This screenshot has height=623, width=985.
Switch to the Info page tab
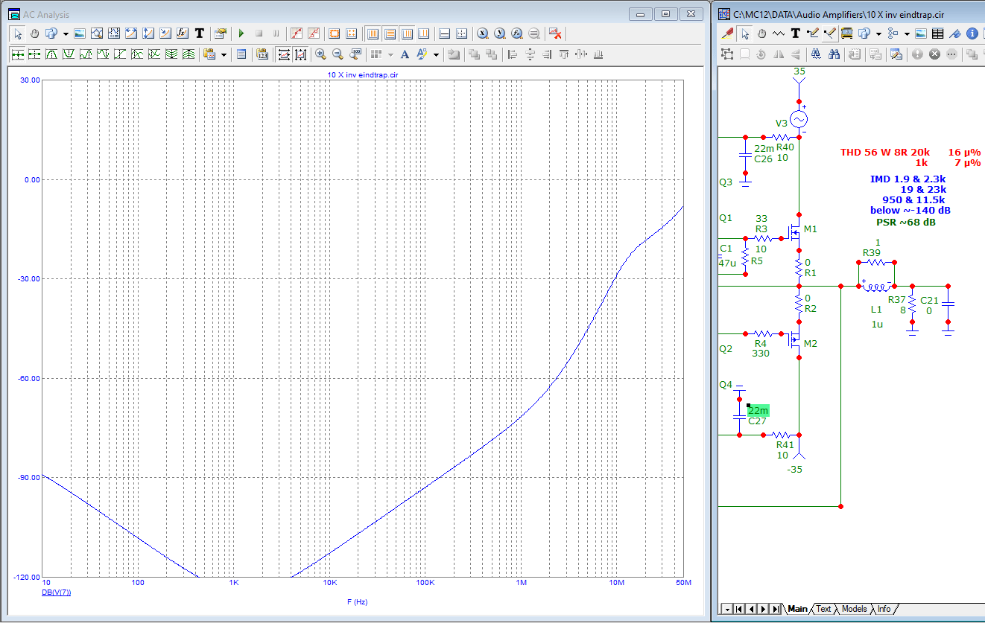pos(884,609)
